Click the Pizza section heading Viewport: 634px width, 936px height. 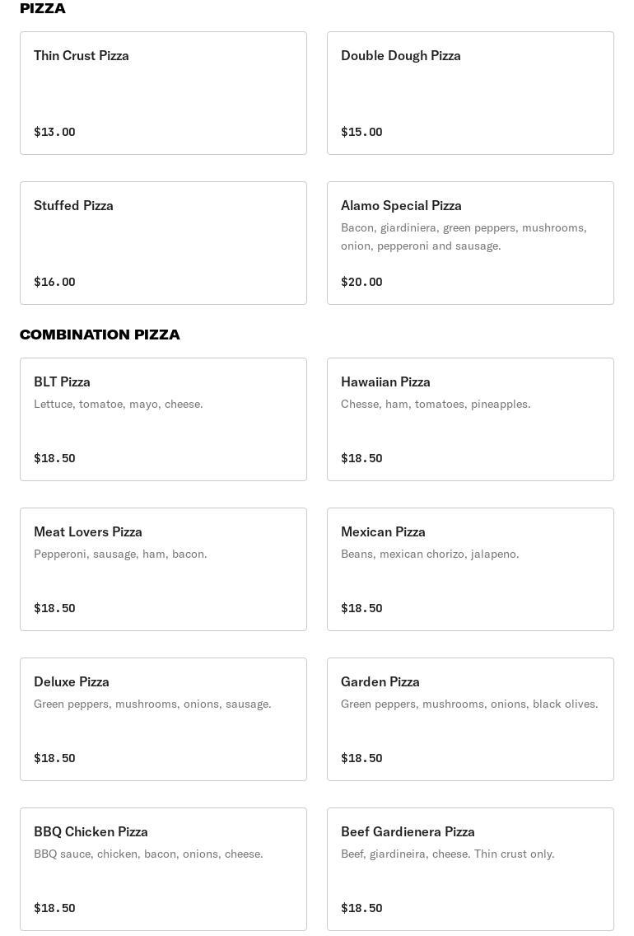(x=43, y=8)
